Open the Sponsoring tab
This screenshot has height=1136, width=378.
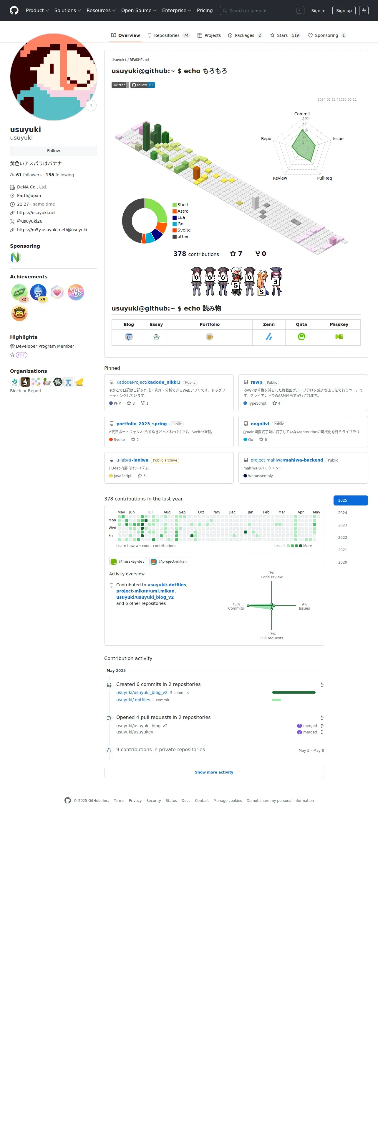click(x=327, y=35)
